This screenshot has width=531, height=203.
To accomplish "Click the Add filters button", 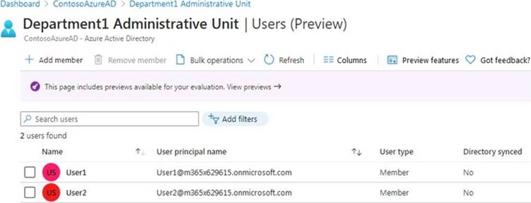I will coord(235,119).
